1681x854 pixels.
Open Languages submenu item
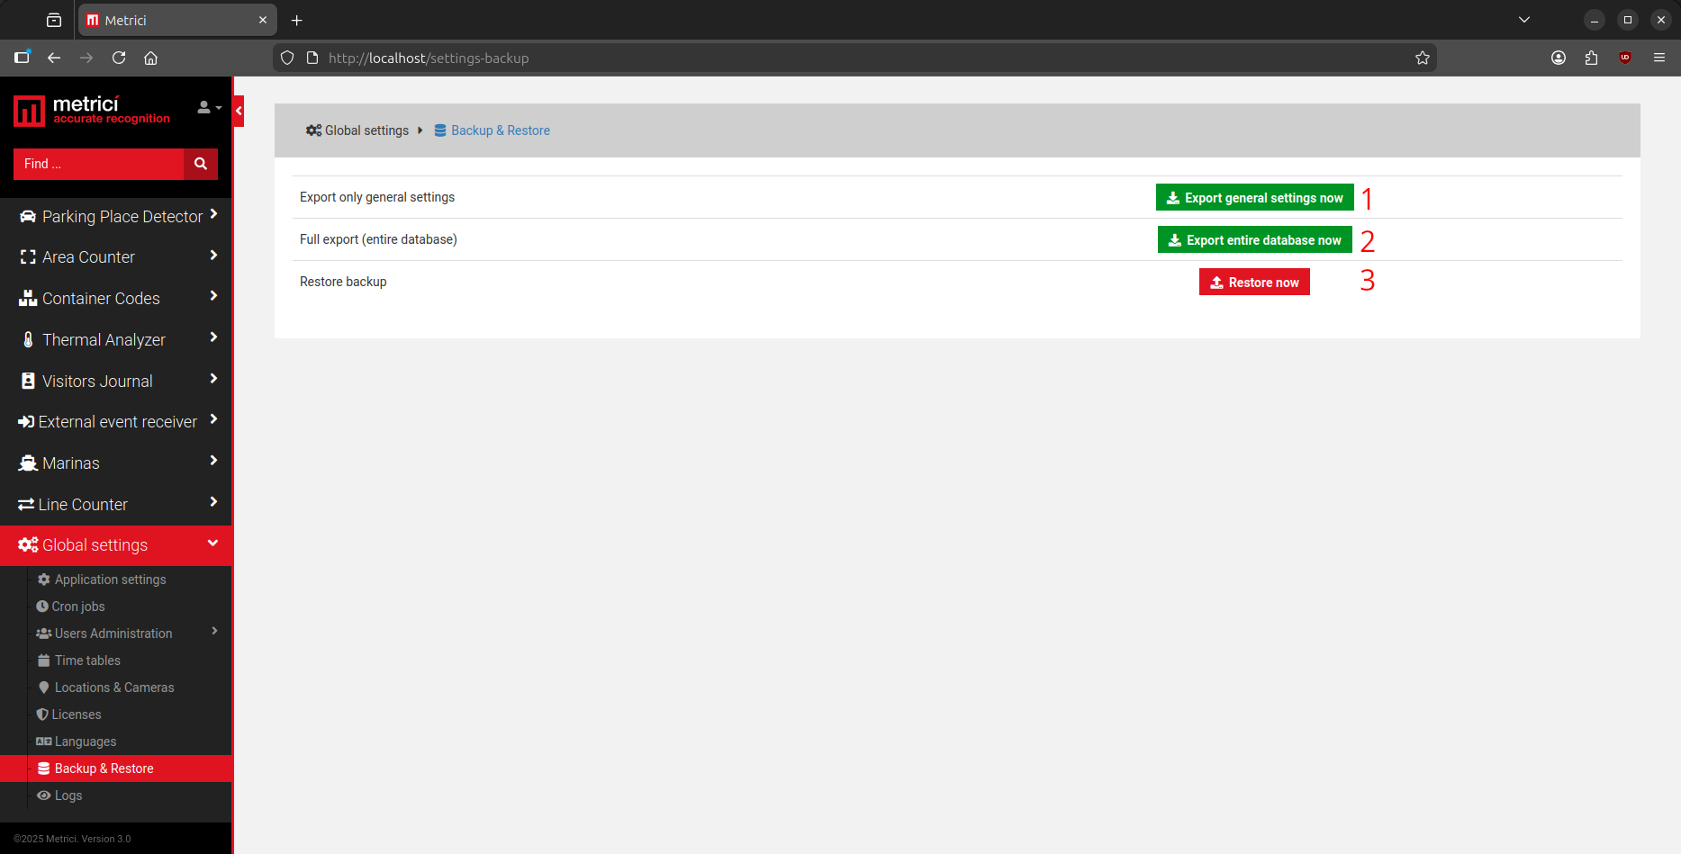pos(86,742)
